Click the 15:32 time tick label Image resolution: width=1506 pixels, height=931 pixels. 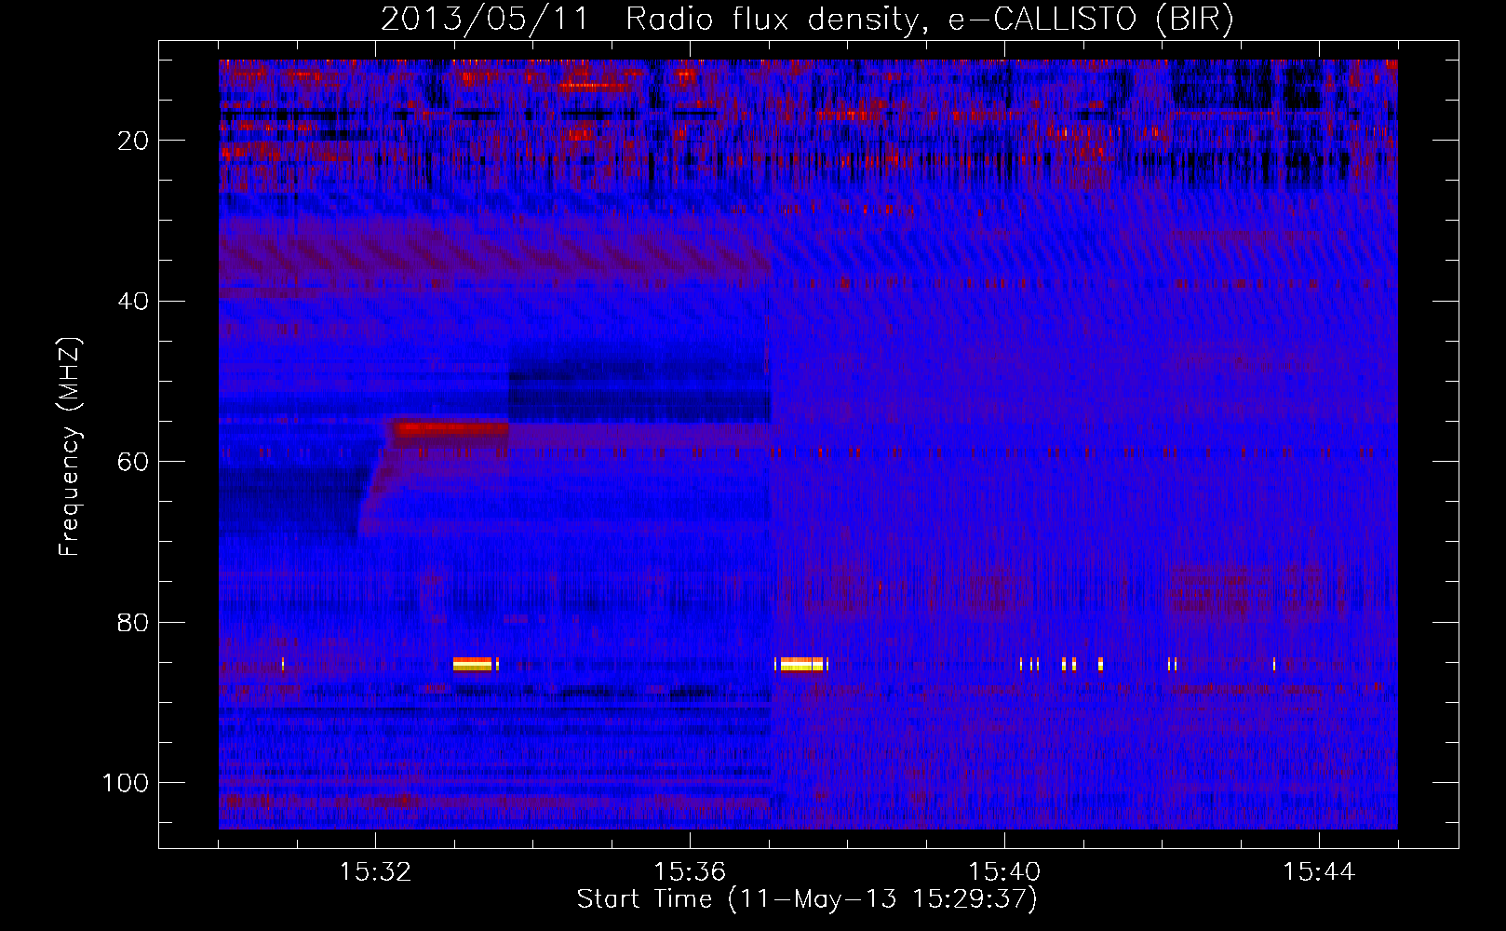pyautogui.click(x=375, y=872)
